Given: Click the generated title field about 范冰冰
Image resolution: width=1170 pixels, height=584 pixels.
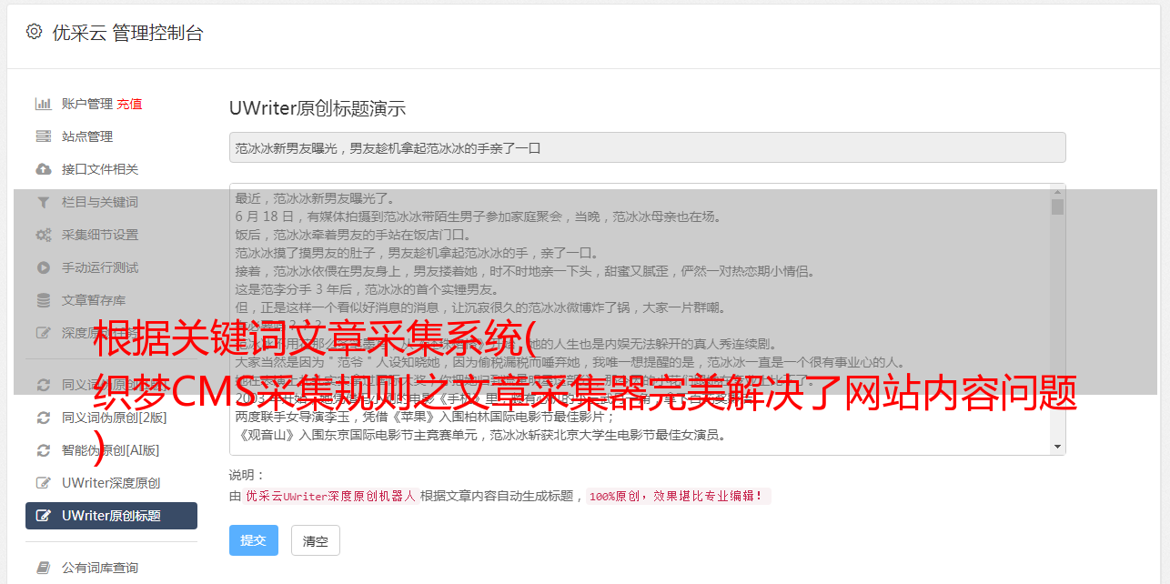Looking at the screenshot, I should tap(647, 147).
